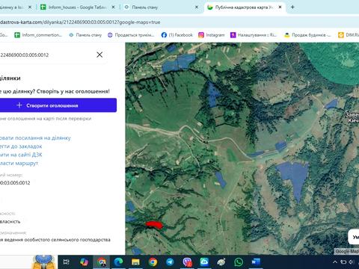Image resolution: width=359 pixels, height=269 pixels.
Task: Open File Explorer from taskbar
Action: point(135,262)
